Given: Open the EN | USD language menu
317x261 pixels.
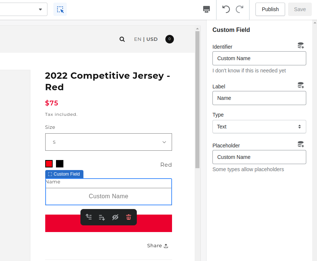Looking at the screenshot, I should (x=145, y=39).
